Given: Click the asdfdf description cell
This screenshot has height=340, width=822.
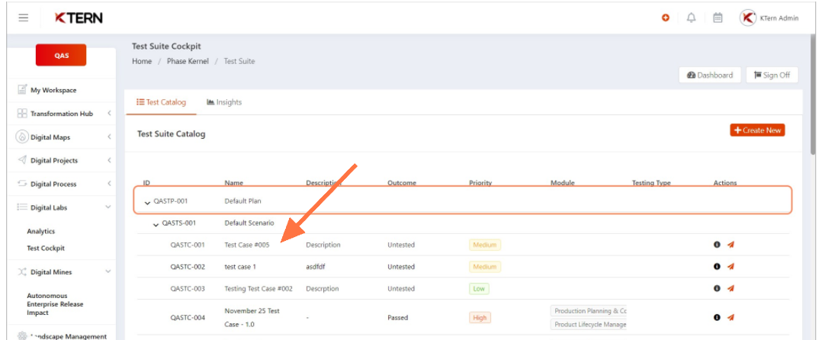Looking at the screenshot, I should pyautogui.click(x=316, y=267).
